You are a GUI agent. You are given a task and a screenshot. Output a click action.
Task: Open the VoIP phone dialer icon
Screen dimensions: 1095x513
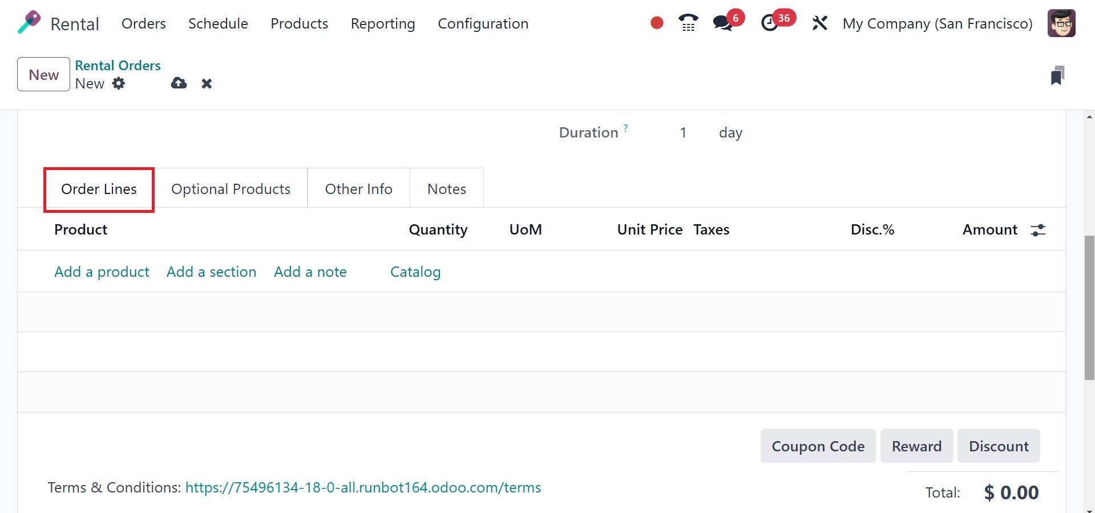(688, 23)
